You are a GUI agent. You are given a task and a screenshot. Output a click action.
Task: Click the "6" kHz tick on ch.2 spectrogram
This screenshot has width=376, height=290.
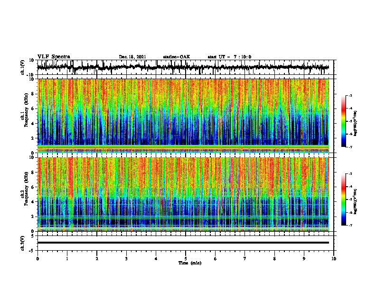[33, 187]
